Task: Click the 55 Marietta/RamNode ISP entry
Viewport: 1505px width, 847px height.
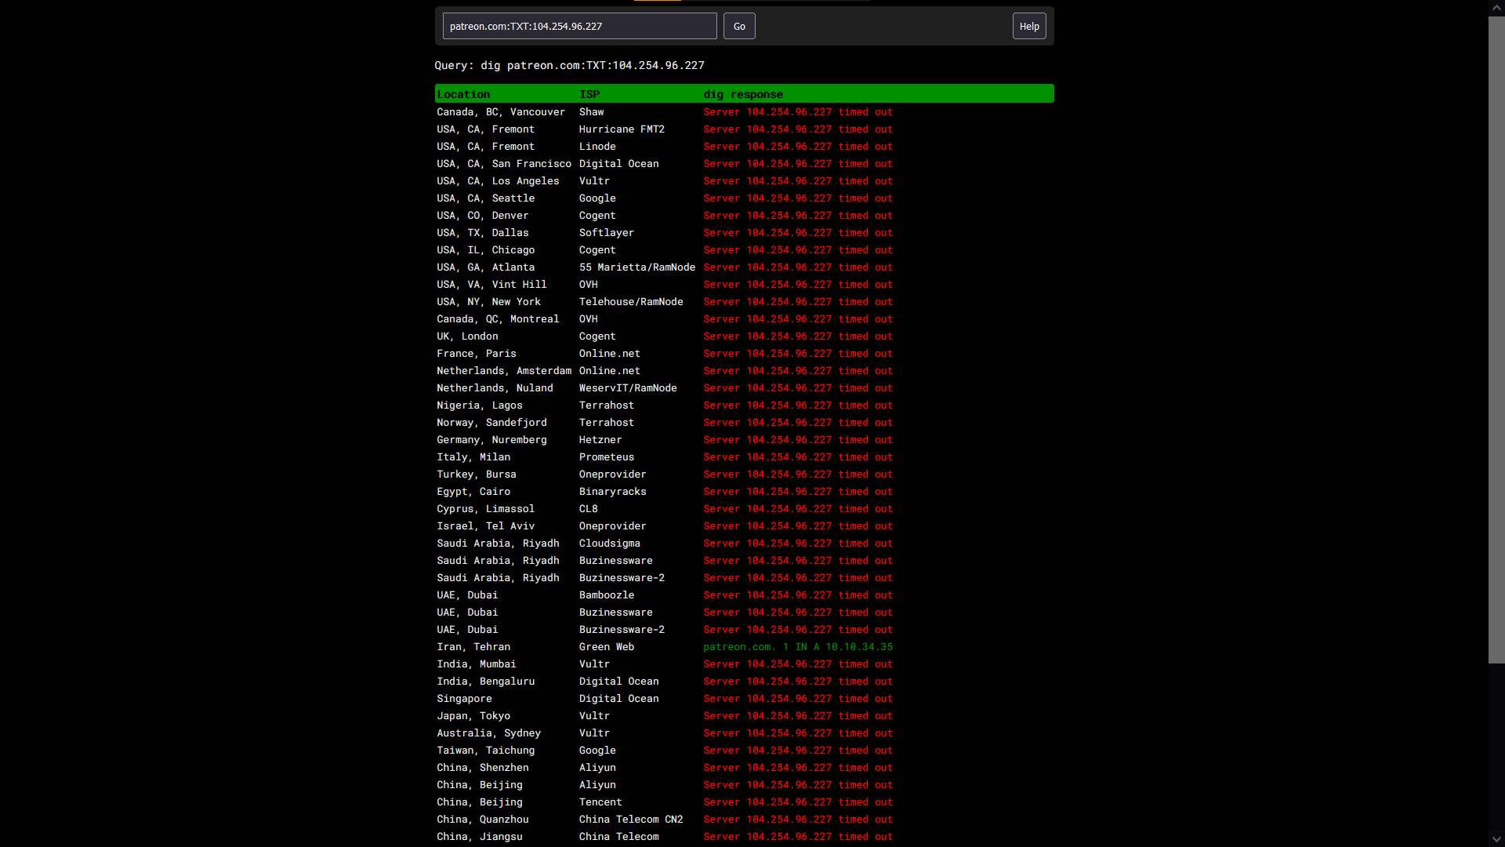Action: pyautogui.click(x=636, y=267)
